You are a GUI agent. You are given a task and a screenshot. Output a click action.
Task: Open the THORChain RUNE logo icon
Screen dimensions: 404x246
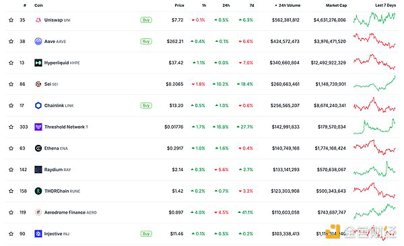(x=38, y=191)
